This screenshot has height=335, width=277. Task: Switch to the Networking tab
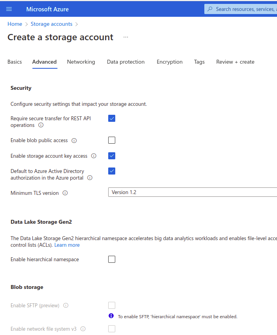click(x=81, y=62)
